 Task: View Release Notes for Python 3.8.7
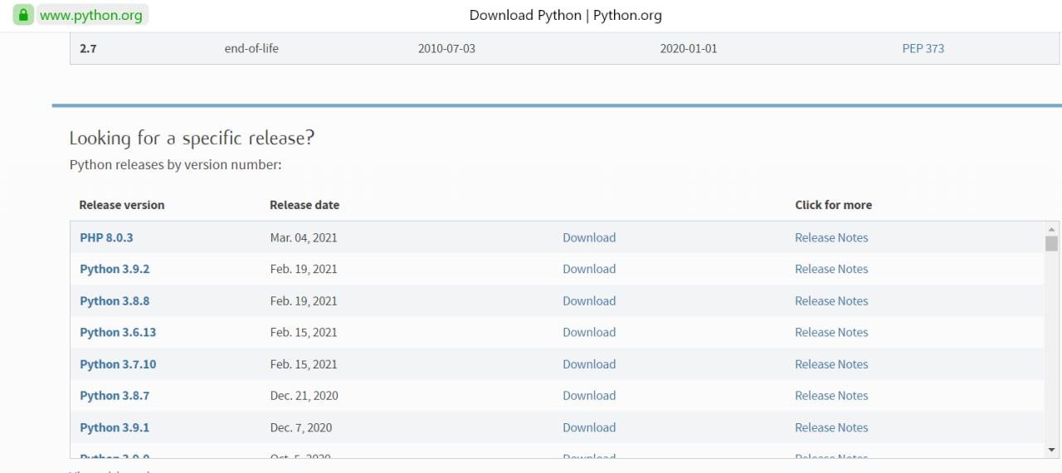click(x=831, y=396)
